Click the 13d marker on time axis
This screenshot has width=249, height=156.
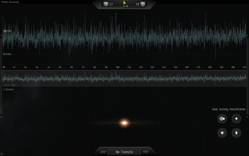click(x=152, y=67)
